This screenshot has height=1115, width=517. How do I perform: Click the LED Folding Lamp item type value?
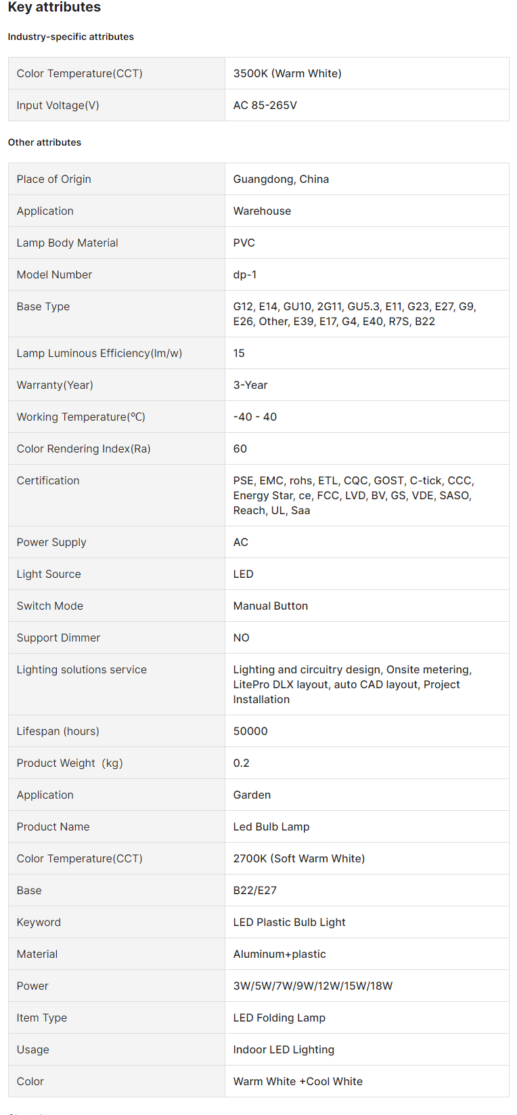pos(279,1017)
